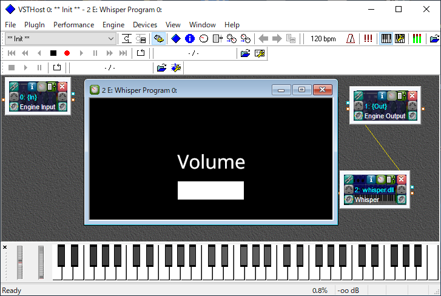Toggle right speaker icon on Engine Input module
441x296 pixels.
point(62,107)
